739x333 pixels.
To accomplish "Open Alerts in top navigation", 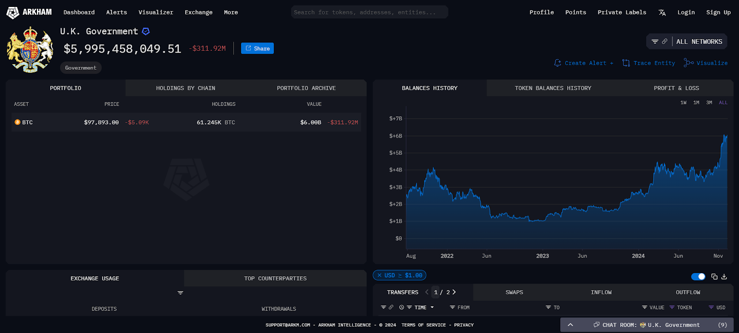I will pos(116,12).
